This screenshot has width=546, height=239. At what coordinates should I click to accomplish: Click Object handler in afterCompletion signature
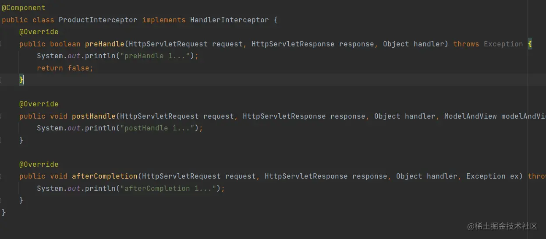[x=427, y=176]
